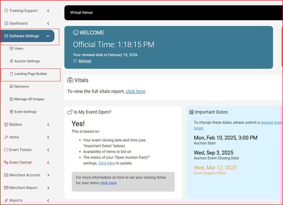Click the Refresh circular arrow icon
The image size is (283, 205).
[75, 61]
